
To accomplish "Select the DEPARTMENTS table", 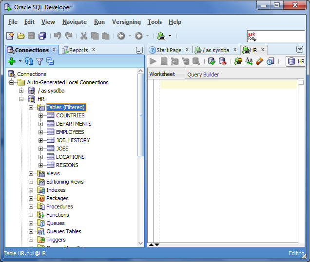I will 73,124.
